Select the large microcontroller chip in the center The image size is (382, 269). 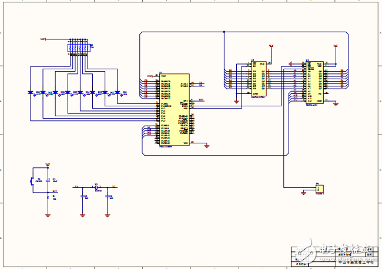[175, 110]
